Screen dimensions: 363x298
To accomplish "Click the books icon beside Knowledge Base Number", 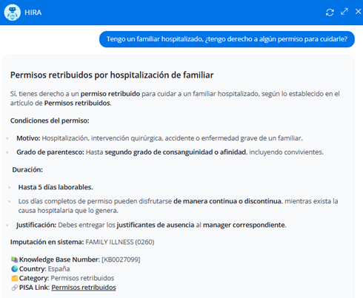I will tap(15, 260).
